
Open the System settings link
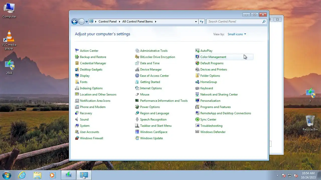pyautogui.click(x=85, y=125)
